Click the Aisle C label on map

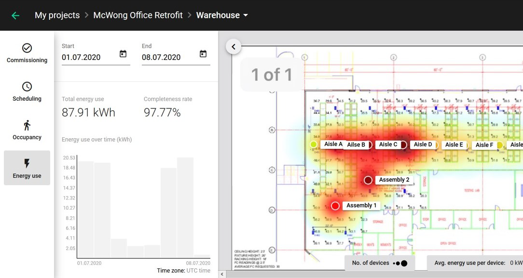pos(388,145)
